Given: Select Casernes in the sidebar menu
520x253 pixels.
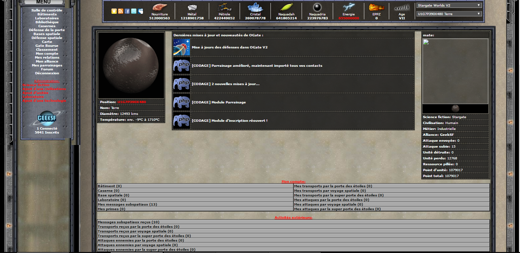Looking at the screenshot, I should 47,26.
